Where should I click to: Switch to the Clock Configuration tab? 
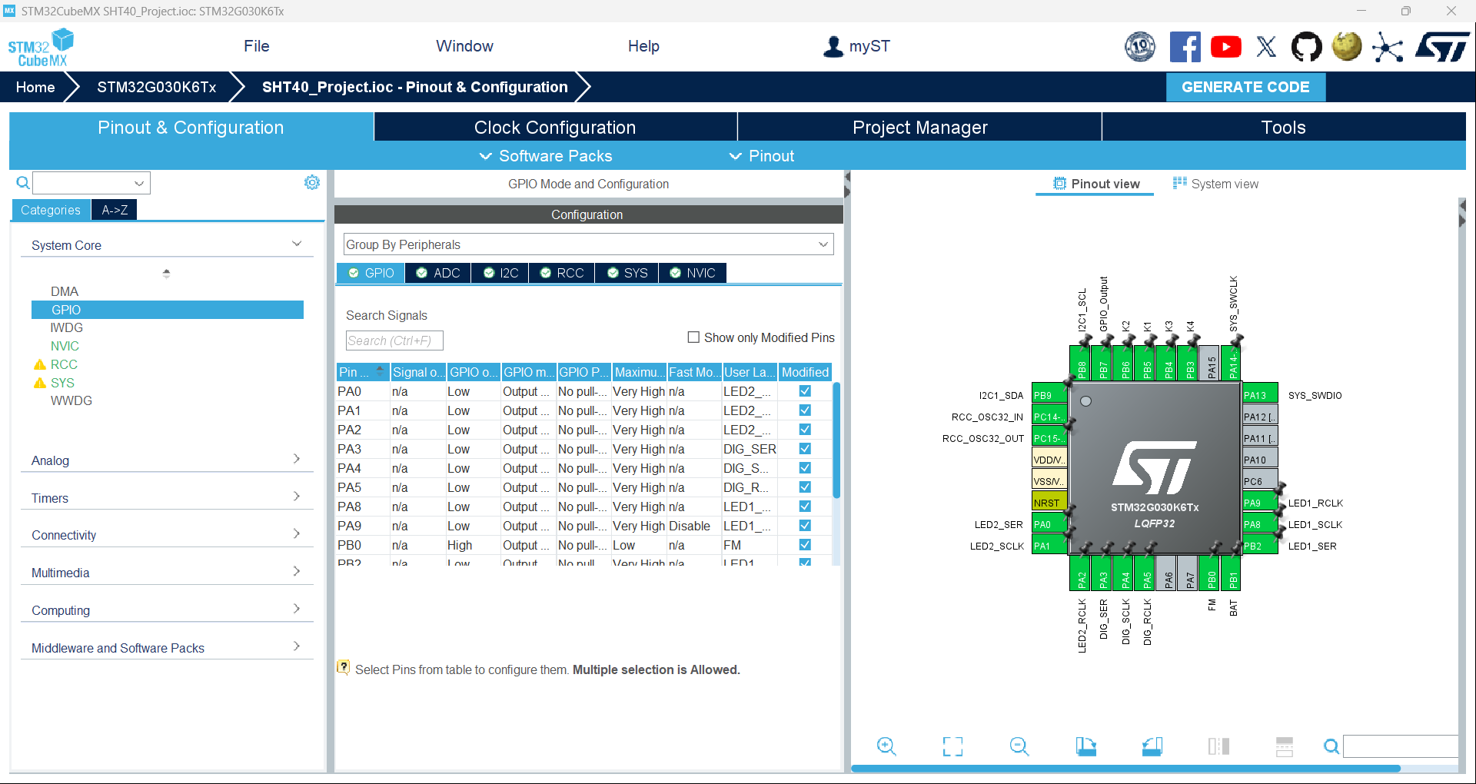pyautogui.click(x=555, y=128)
